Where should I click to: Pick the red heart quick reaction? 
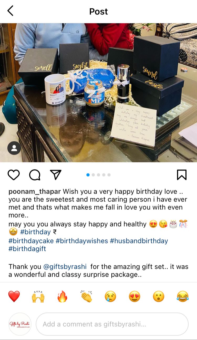point(14,297)
